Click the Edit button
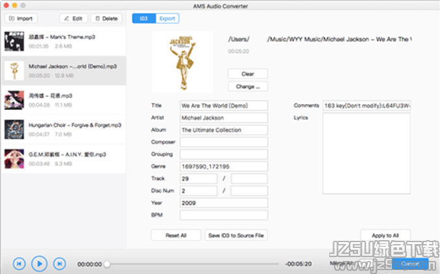Viewport: 440px width, 274px height. [x=74, y=18]
